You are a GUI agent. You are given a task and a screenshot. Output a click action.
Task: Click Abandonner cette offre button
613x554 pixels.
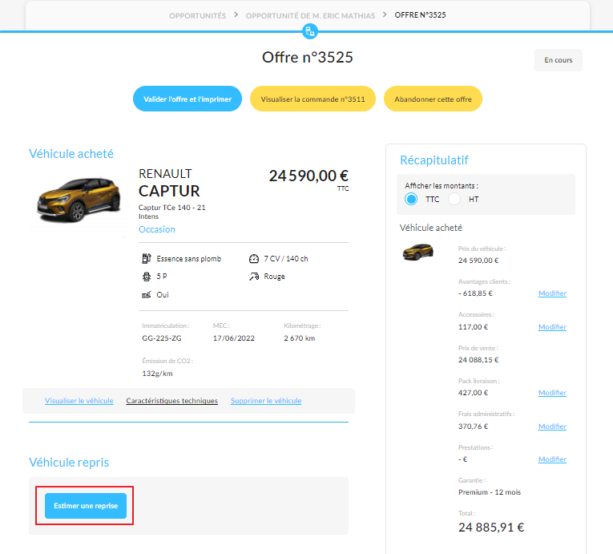433,99
